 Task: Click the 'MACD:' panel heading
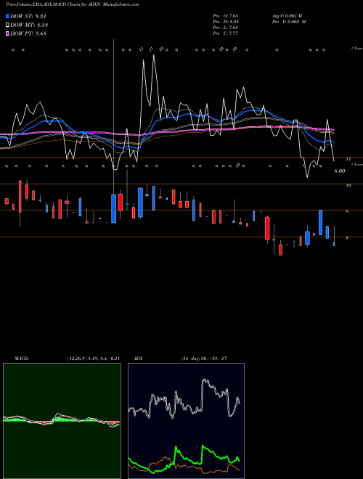click(x=22, y=359)
